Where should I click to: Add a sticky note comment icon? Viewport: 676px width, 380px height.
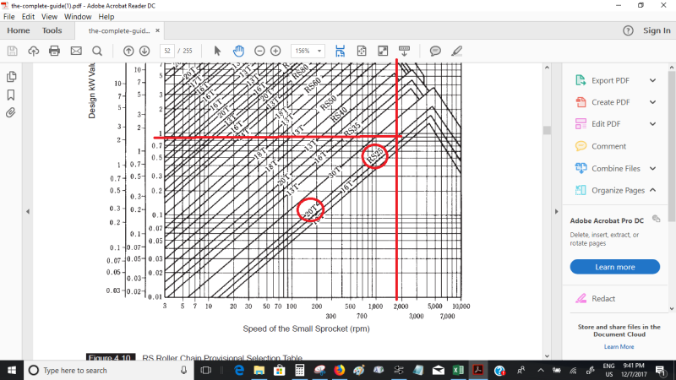(x=435, y=51)
